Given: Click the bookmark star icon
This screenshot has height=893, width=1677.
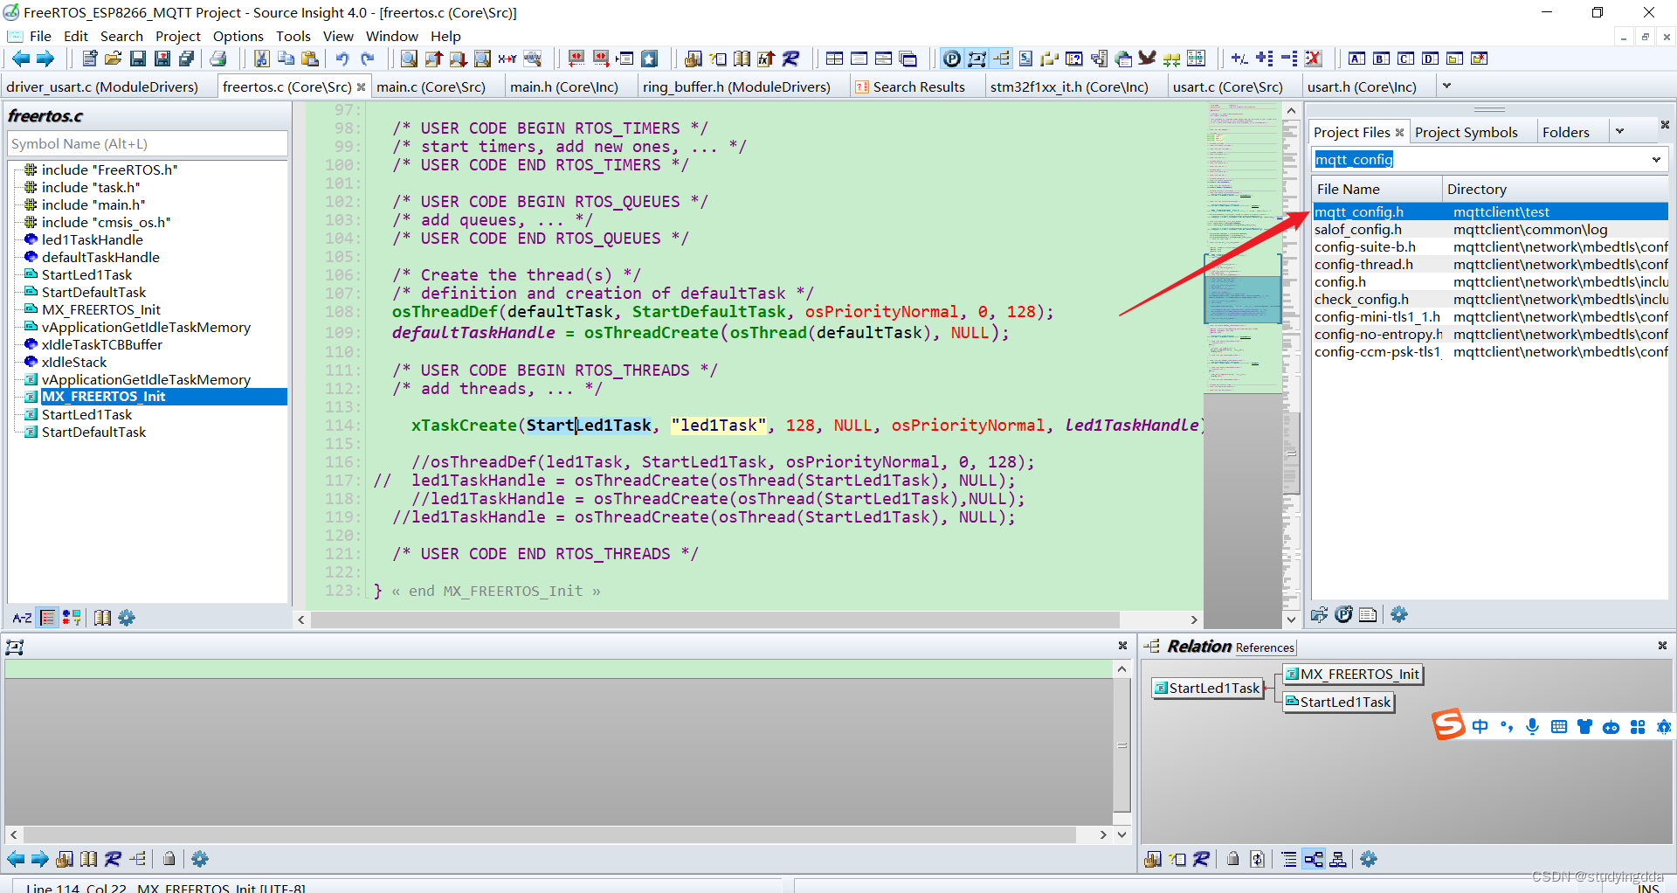Looking at the screenshot, I should [649, 59].
